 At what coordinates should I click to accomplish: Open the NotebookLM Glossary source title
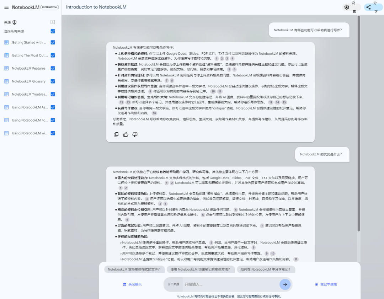[29, 81]
